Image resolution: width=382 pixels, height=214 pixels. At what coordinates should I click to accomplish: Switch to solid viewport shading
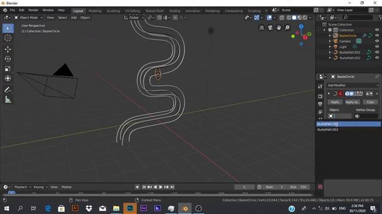click(x=294, y=18)
